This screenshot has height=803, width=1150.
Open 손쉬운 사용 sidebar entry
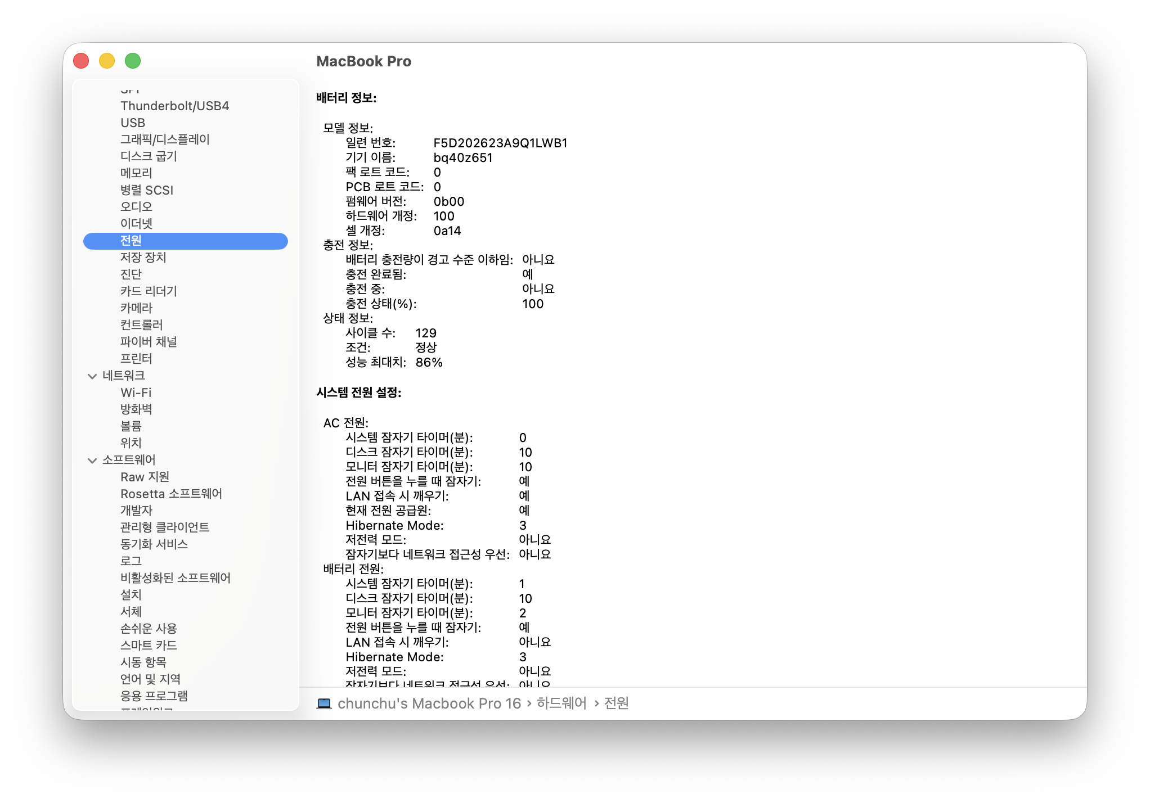coord(149,629)
